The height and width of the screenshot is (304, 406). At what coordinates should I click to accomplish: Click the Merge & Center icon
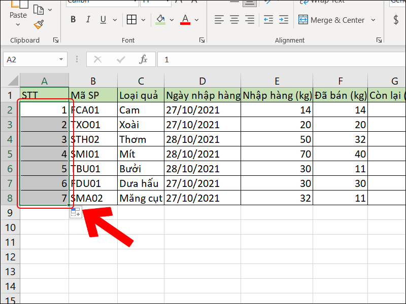click(303, 20)
